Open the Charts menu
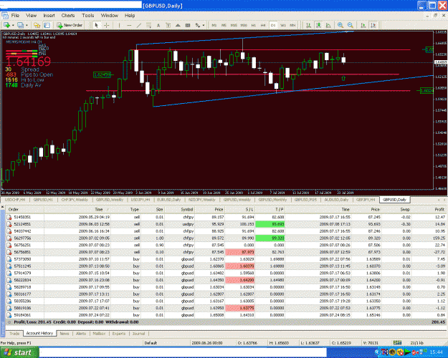 (68, 16)
